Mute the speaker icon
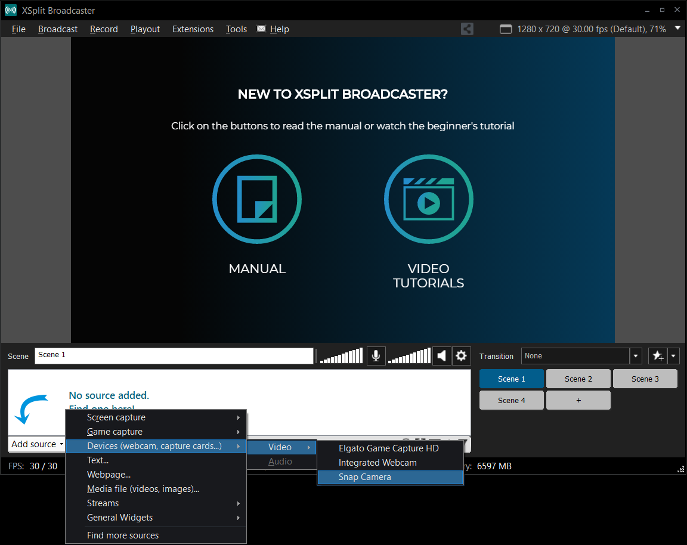 [x=442, y=356]
